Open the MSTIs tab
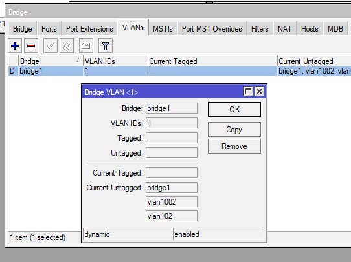Viewport: 351px width, 262px height. click(163, 29)
